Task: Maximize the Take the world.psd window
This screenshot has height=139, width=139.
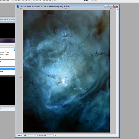Action: coord(111,6)
